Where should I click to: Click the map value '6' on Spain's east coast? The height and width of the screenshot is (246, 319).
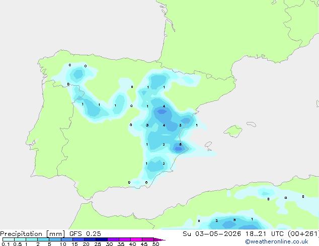(181, 145)
